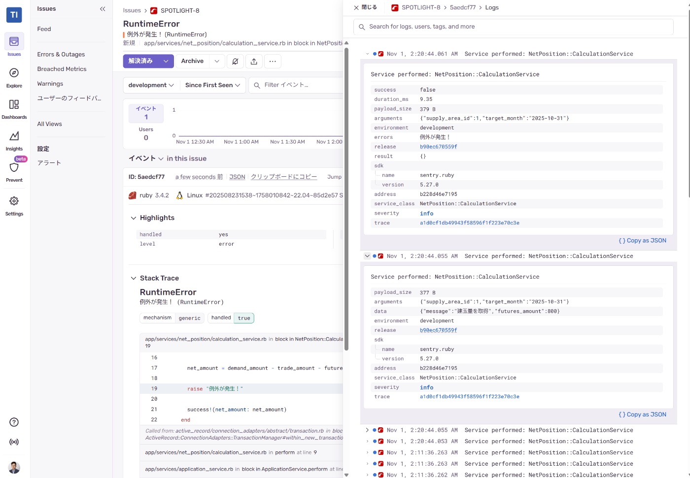Click the 5aedcf77 breadcrumb in logs panel
This screenshot has height=478, width=690.
(x=463, y=7)
